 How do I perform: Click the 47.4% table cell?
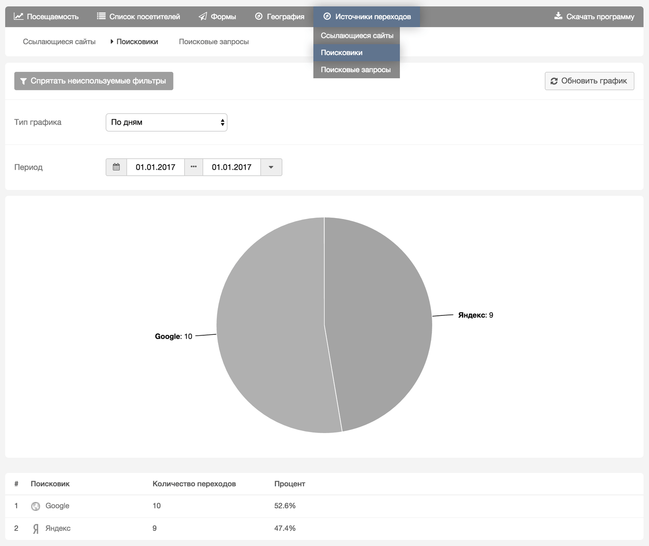[285, 528]
